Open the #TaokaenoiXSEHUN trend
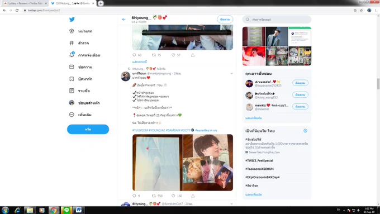 tap(259, 169)
